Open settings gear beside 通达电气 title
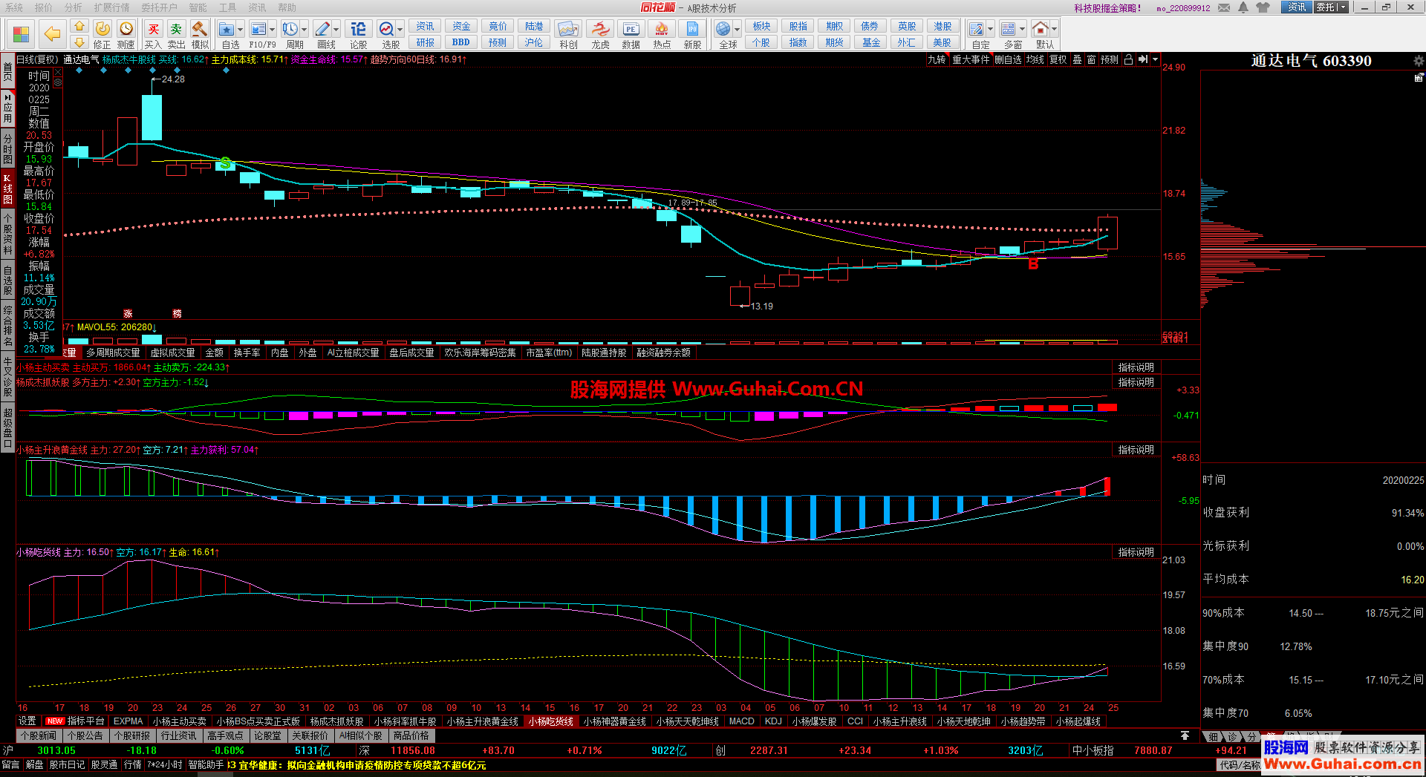 (x=1419, y=61)
